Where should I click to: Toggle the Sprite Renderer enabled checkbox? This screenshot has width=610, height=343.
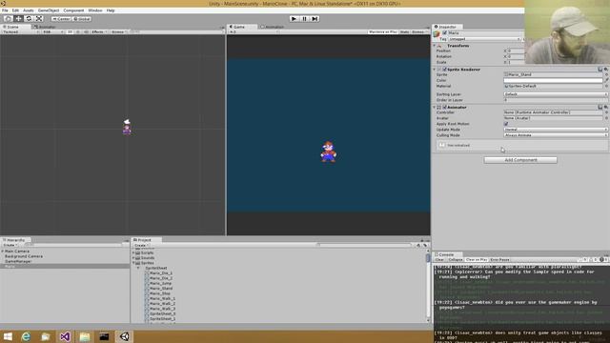[445, 70]
